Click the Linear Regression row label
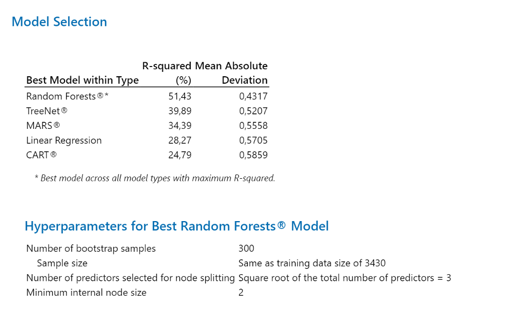The image size is (516, 322). click(x=64, y=140)
